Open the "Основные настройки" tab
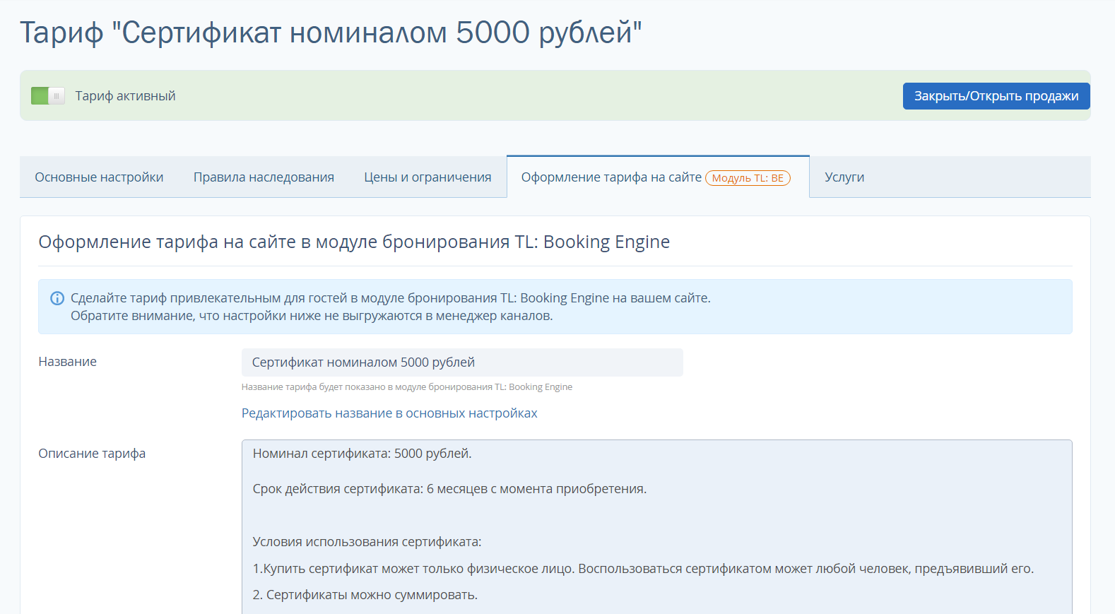Viewport: 1115px width, 614px height. [x=99, y=177]
